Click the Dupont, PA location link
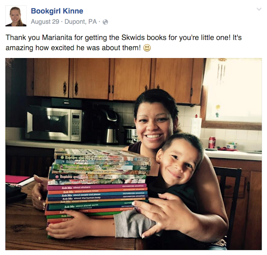This screenshot has width=267, height=255. 81,22
